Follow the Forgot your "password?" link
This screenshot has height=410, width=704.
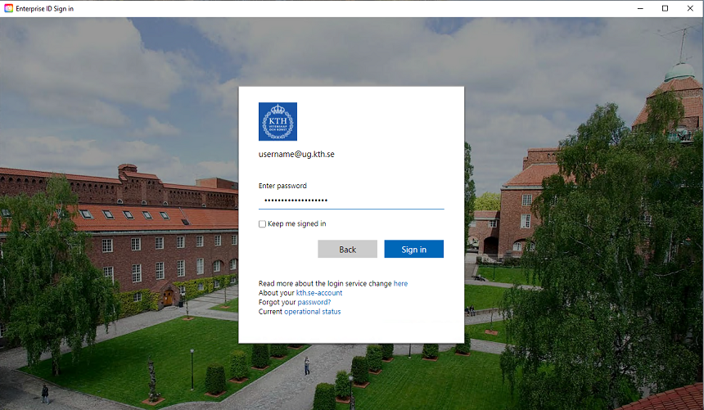(314, 302)
